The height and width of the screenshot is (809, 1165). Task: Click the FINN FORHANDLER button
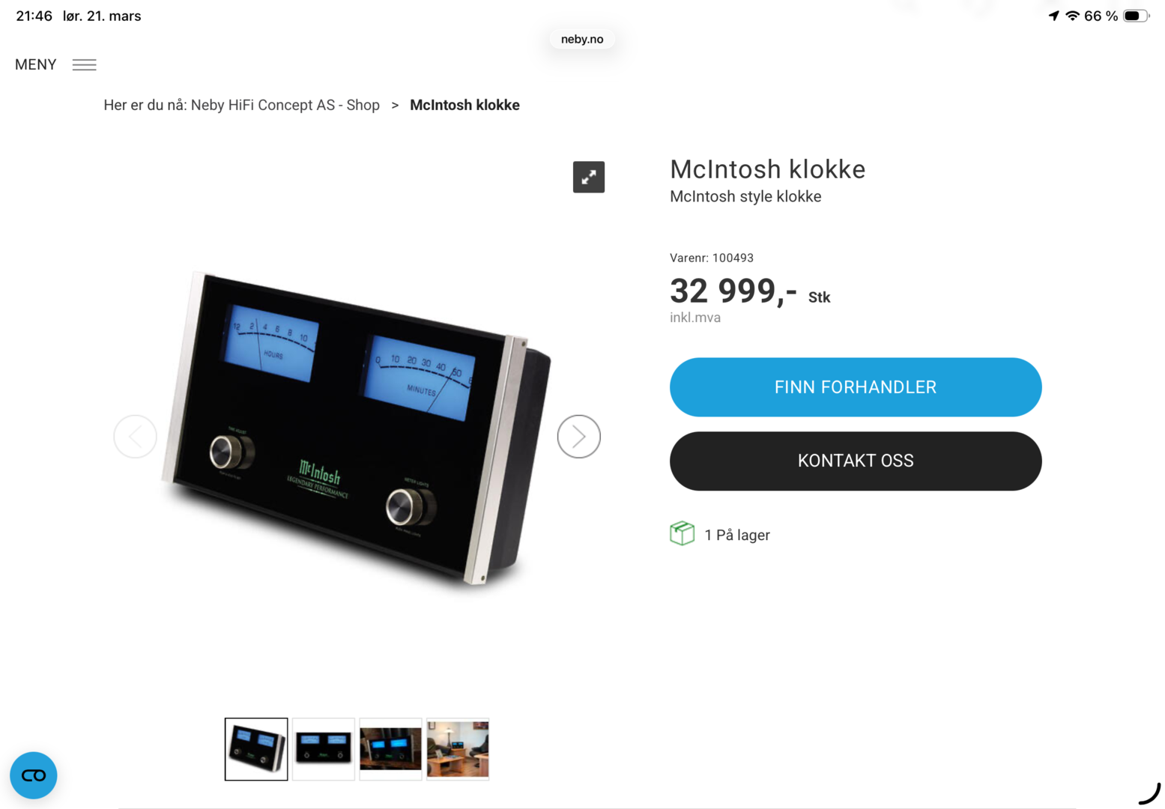pos(856,387)
